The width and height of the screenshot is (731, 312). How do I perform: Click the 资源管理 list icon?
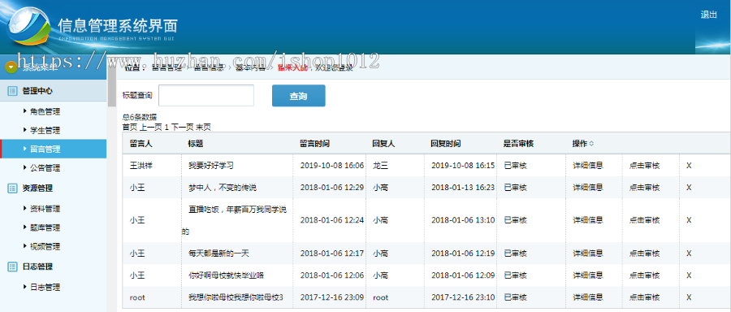point(12,188)
